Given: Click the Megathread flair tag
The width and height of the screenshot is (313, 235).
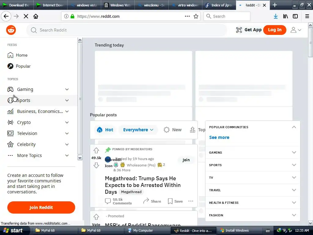Looking at the screenshot, I should tap(131, 192).
